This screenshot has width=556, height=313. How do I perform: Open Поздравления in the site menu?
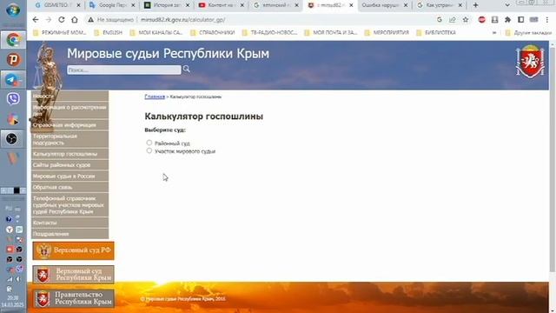(69, 234)
